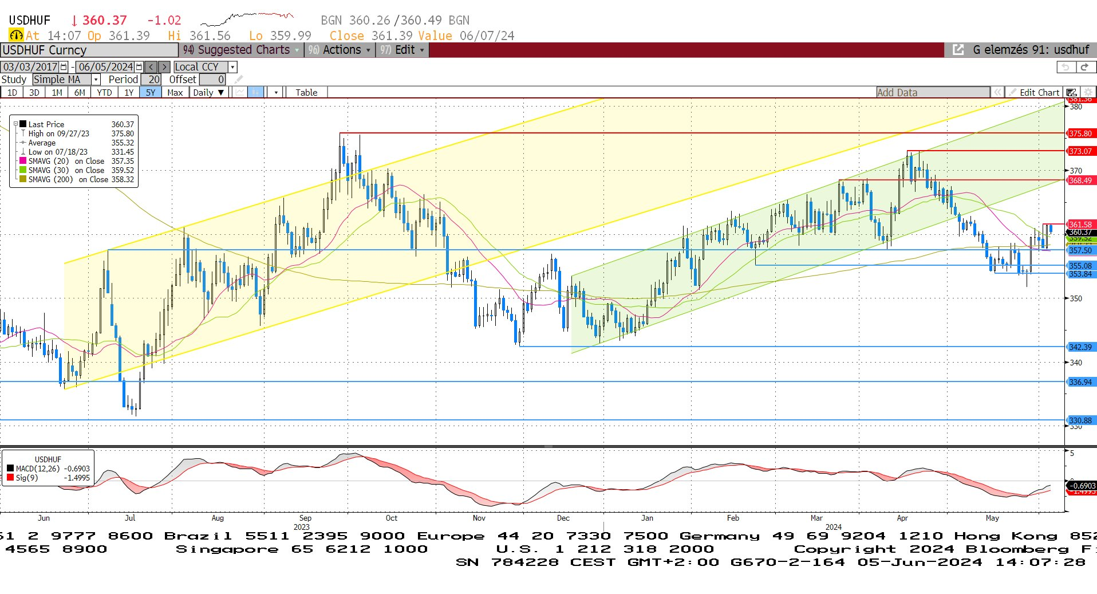The width and height of the screenshot is (1097, 594).
Task: Select the 5Y range tab
Action: point(150,92)
